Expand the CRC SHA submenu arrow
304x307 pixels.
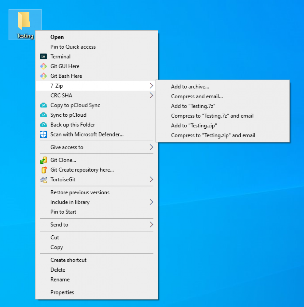coord(151,96)
